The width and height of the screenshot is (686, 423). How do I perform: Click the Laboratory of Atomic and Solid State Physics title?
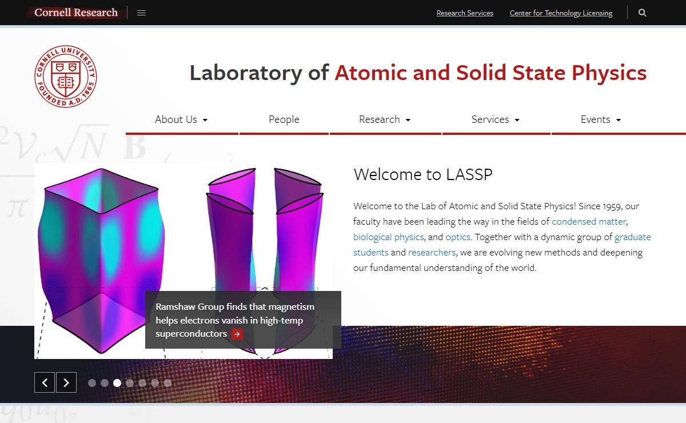pos(418,73)
